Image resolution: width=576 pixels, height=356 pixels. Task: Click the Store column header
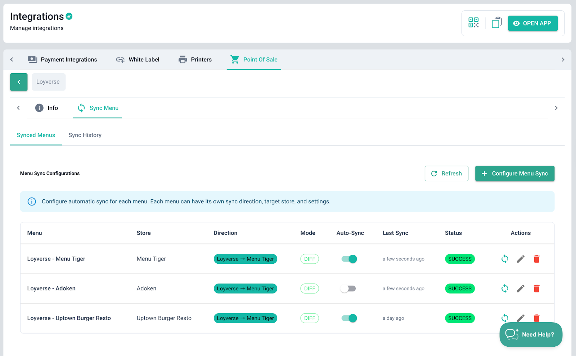(144, 233)
